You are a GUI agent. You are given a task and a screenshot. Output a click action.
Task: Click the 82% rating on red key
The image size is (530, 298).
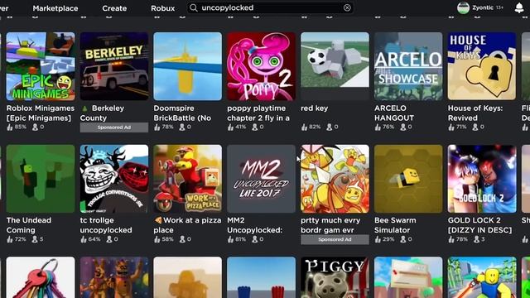[x=315, y=127]
